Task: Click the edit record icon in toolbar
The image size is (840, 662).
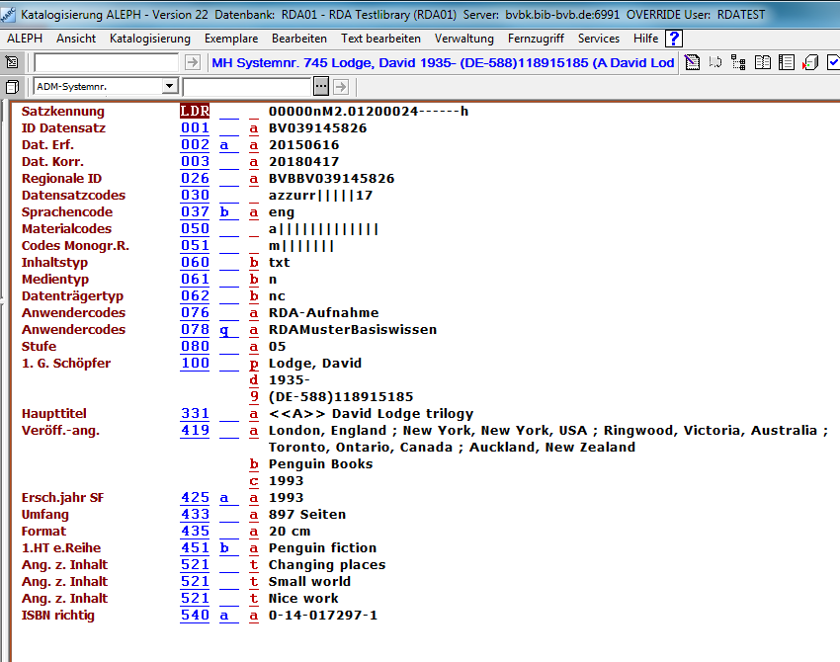Action: point(693,62)
